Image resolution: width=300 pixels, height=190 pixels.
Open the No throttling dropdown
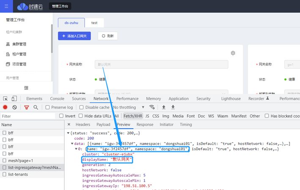(129, 107)
